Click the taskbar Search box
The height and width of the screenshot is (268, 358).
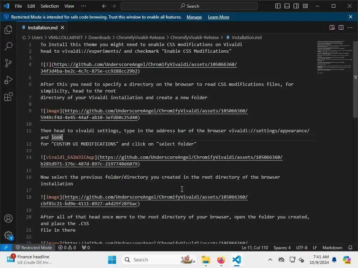tap(159, 260)
